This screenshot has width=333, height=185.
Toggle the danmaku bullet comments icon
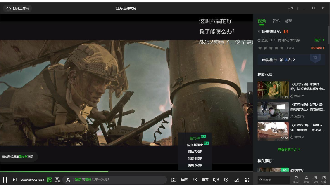click(50, 180)
